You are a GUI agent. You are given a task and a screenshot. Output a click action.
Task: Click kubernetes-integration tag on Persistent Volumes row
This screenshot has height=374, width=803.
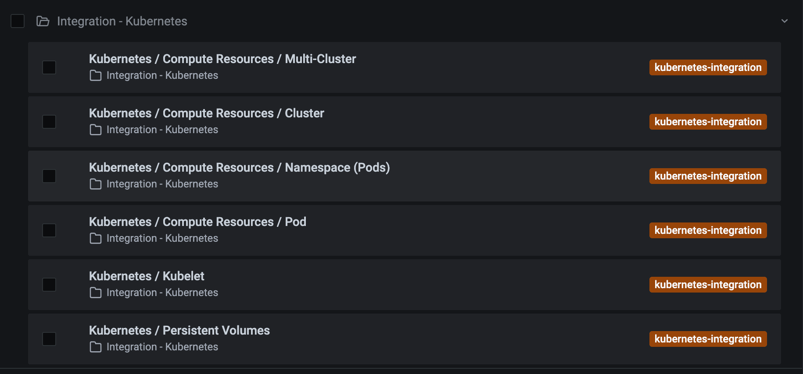708,339
